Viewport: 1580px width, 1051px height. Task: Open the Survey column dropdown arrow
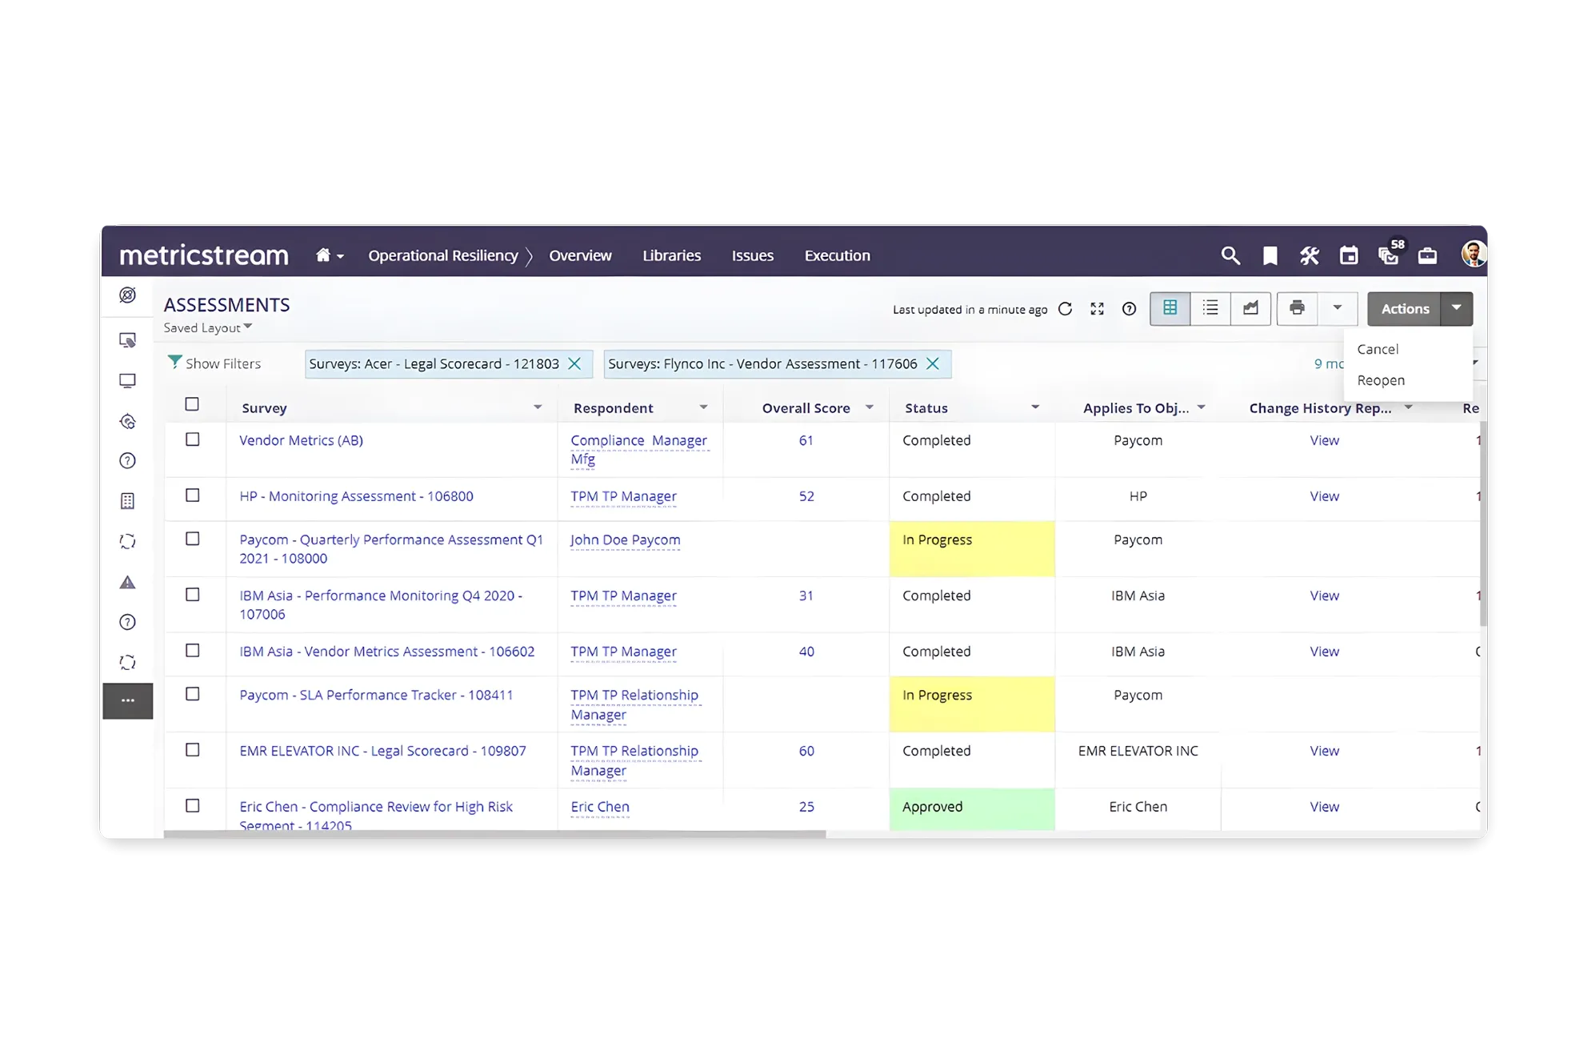[x=538, y=407]
